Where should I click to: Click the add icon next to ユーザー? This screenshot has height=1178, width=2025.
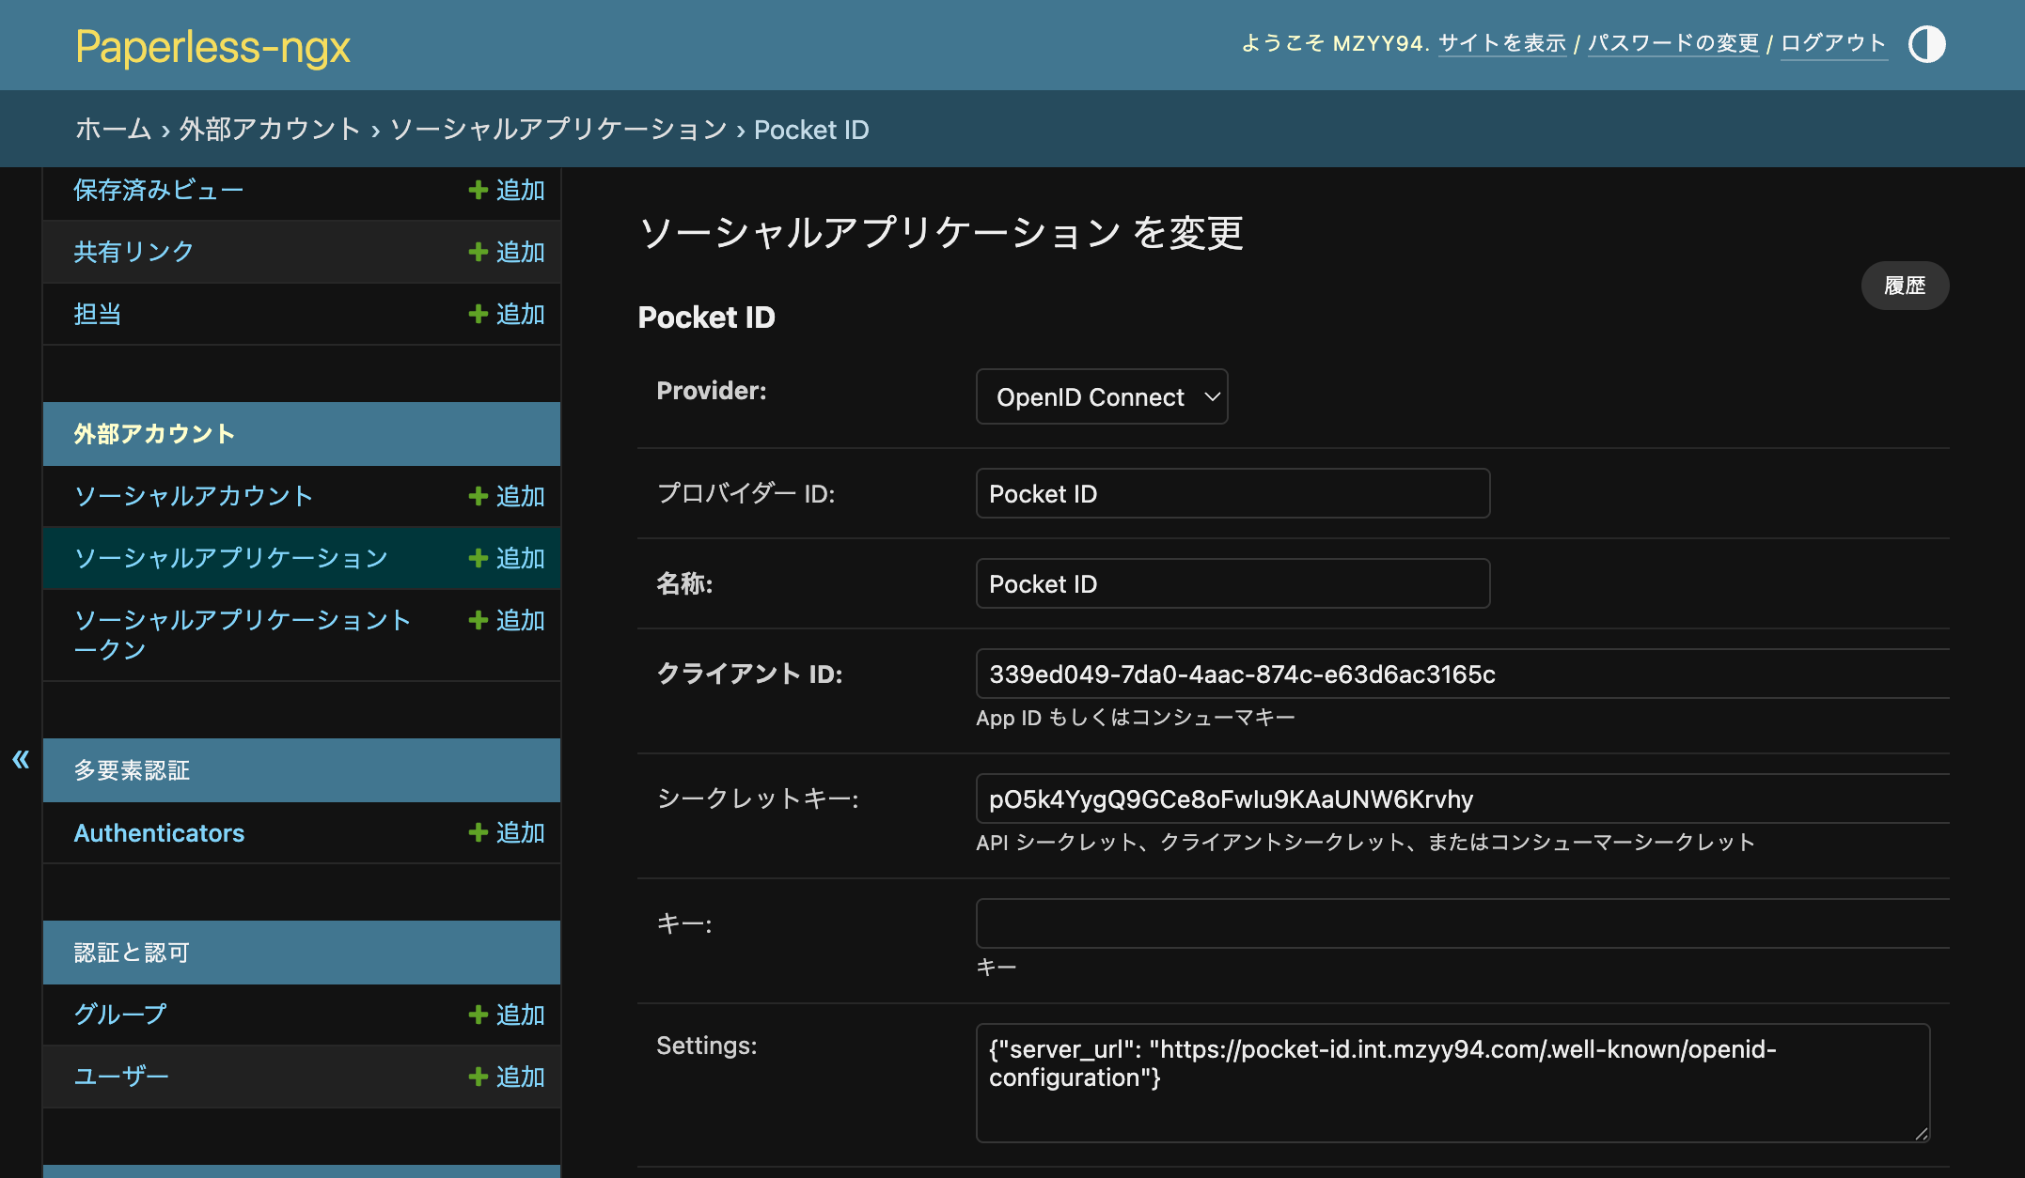pyautogui.click(x=478, y=1077)
